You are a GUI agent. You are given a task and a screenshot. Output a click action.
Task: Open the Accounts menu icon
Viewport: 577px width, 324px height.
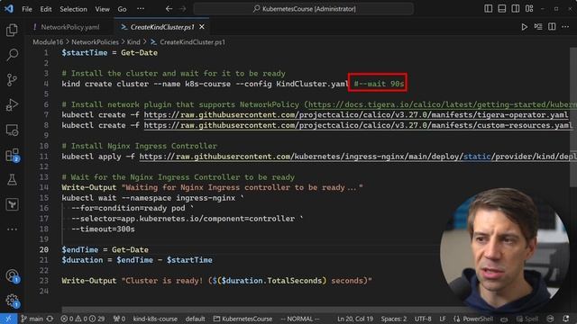[x=12, y=275]
